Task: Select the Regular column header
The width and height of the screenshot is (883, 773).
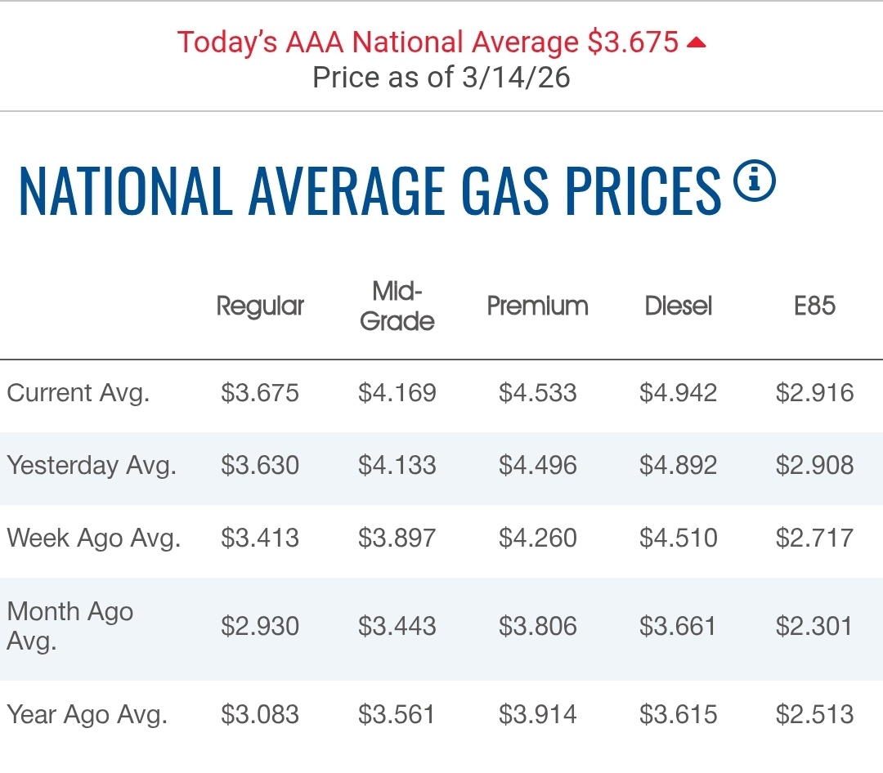Action: point(260,306)
